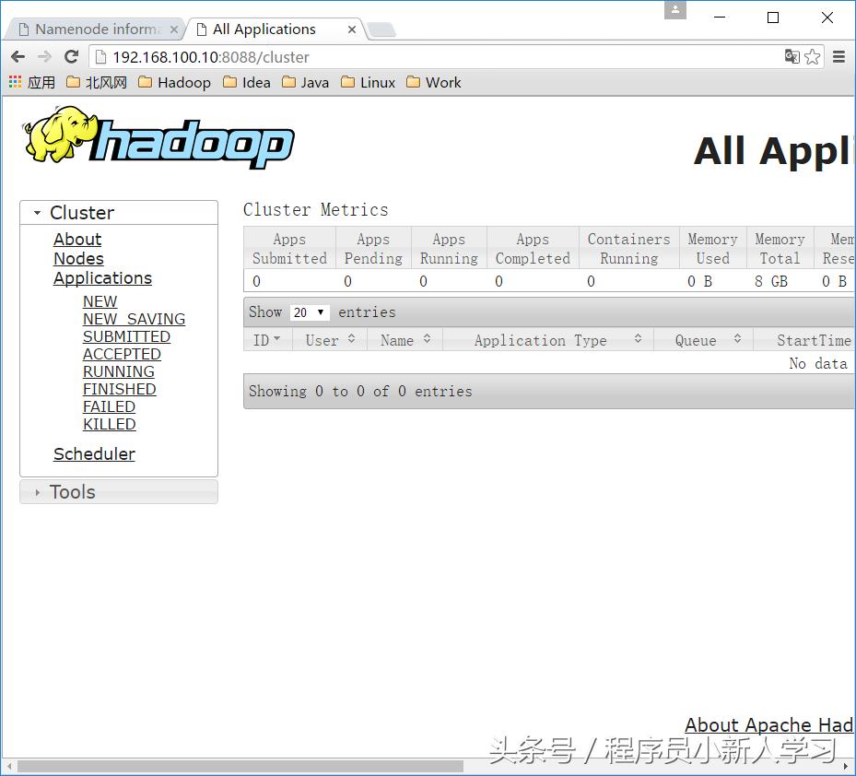Sort the table by ID column
Screen dimensions: 856x776
267,340
